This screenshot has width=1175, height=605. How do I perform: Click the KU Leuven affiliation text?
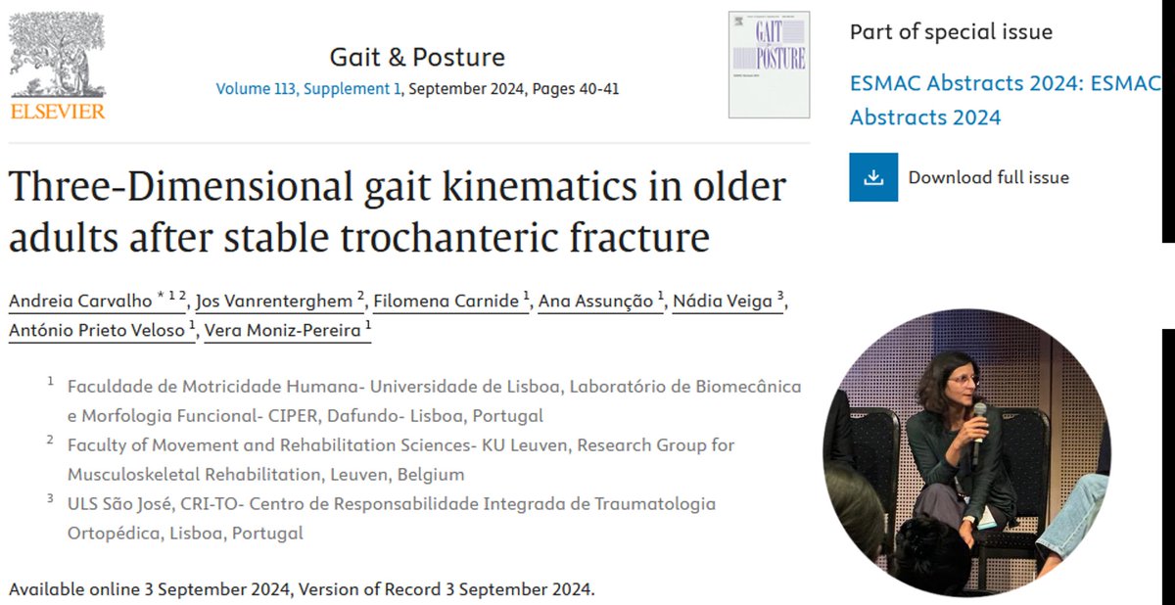point(400,460)
